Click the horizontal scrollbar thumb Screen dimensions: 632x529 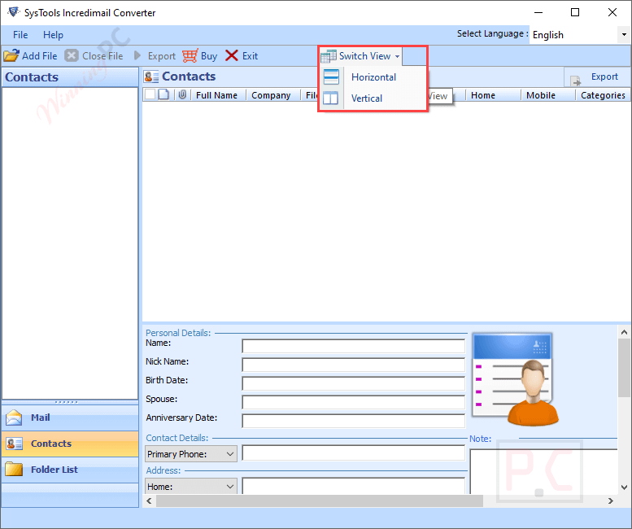point(320,501)
